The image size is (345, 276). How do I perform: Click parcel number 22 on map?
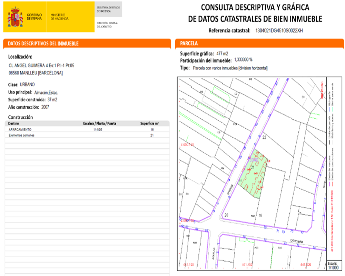pos(264,137)
